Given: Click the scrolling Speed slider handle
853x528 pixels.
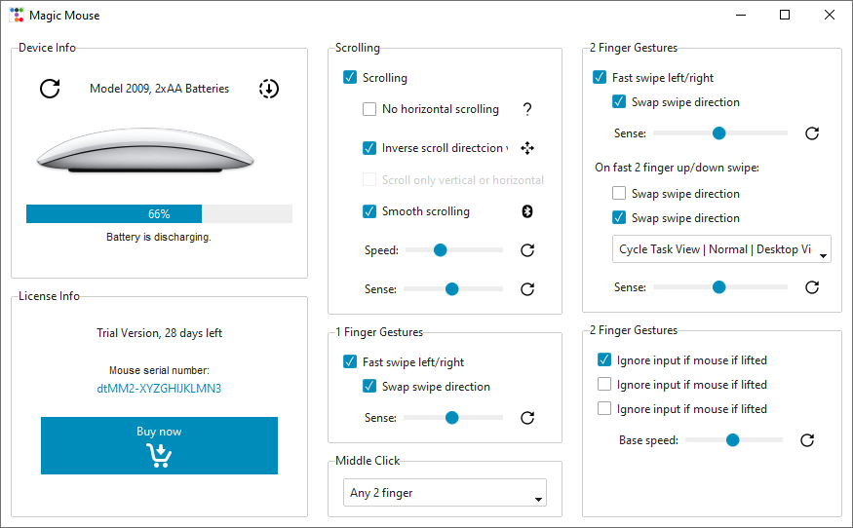Looking at the screenshot, I should [440, 250].
